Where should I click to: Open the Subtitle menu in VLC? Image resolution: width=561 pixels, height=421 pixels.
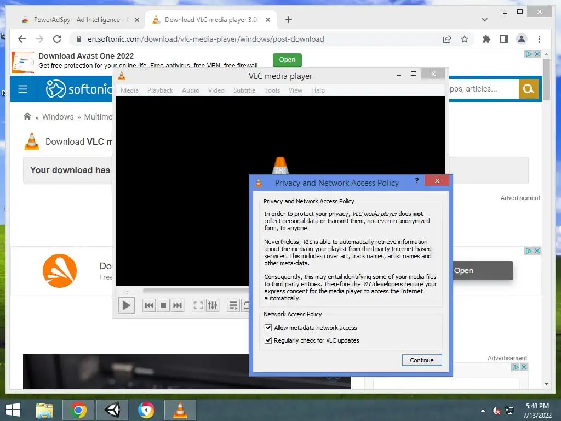click(x=244, y=90)
